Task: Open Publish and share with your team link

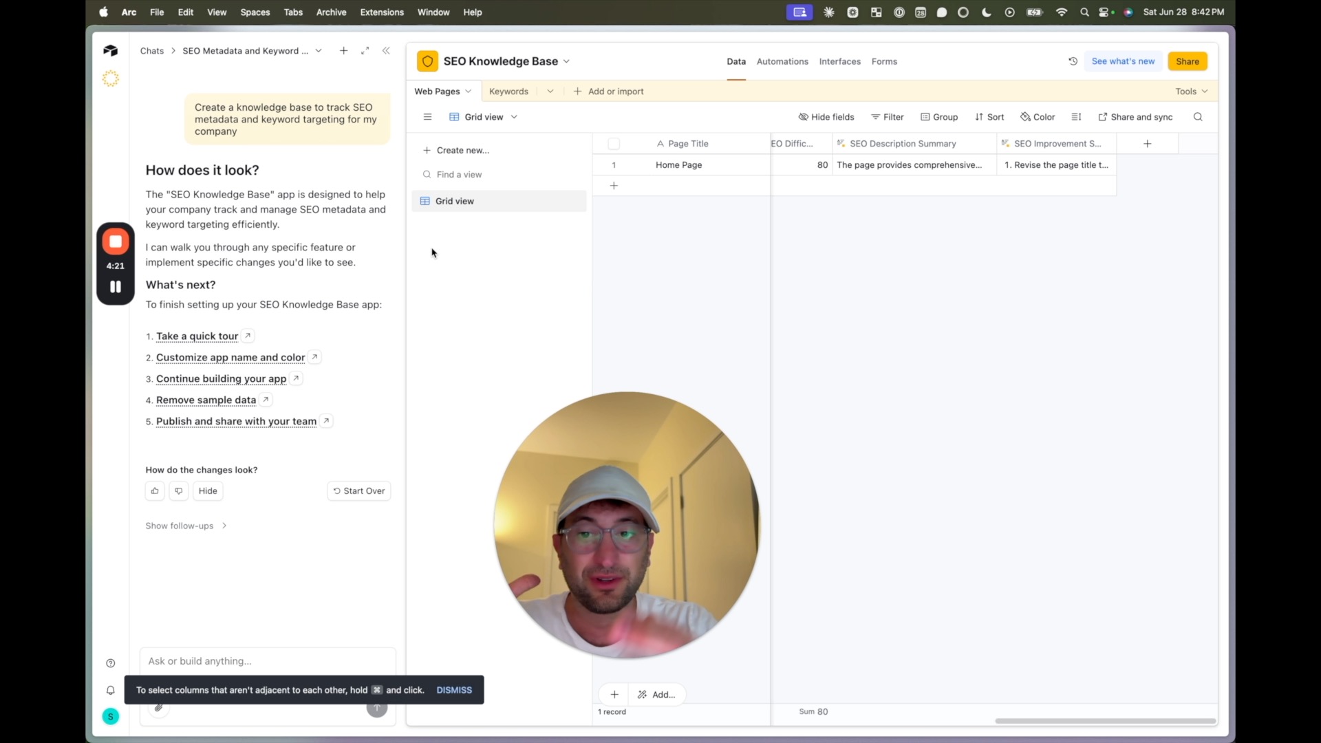Action: [x=236, y=421]
